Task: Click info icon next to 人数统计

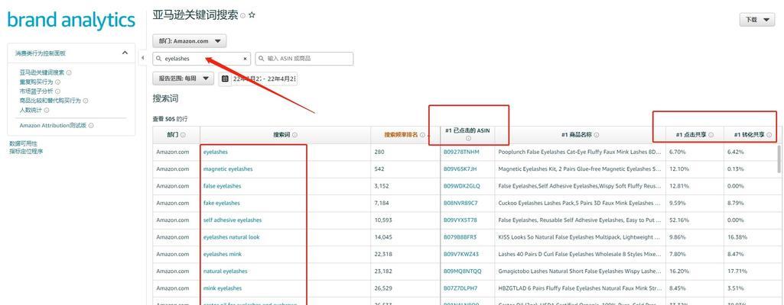Action: coord(47,110)
